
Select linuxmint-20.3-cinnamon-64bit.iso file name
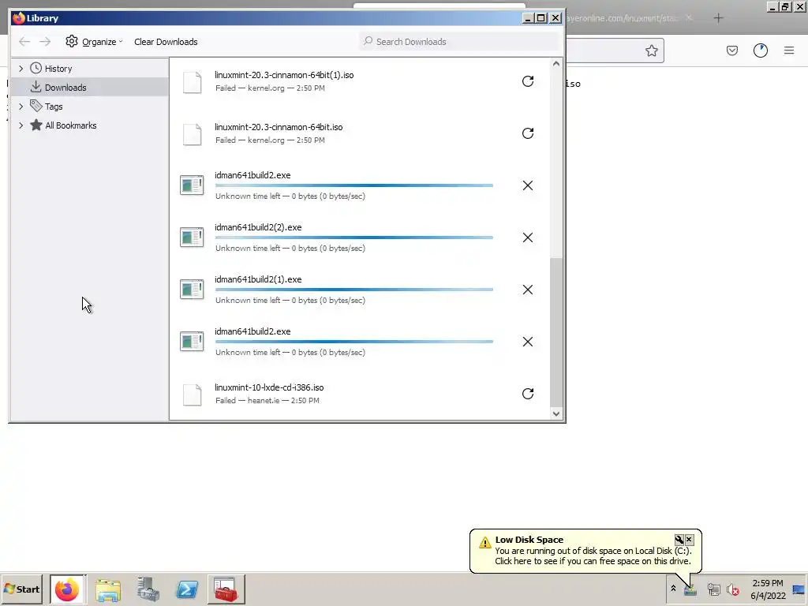tap(279, 127)
